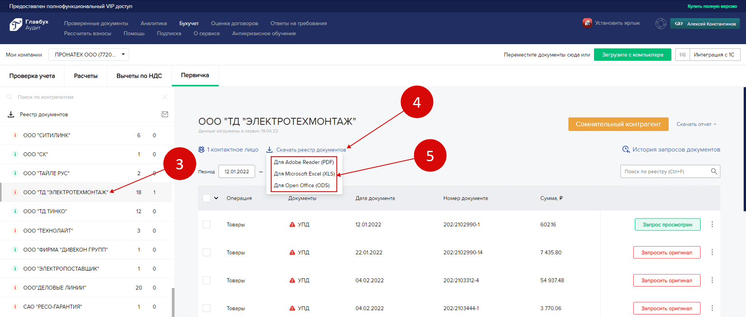Image resolution: width=746 pixels, height=317 pixels.
Task: Click the period start date 12.01.2022
Action: 237,171
